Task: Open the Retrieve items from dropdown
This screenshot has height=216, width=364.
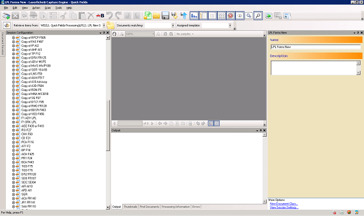Action: (x=104, y=25)
